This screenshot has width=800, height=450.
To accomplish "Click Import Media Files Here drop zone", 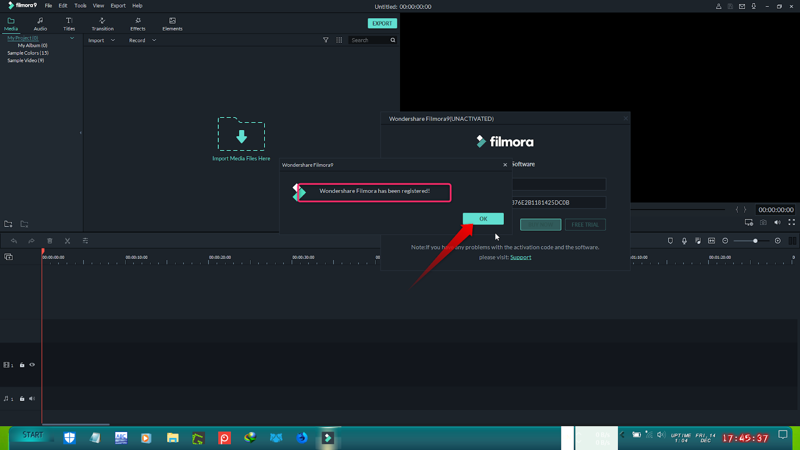I will point(241,139).
